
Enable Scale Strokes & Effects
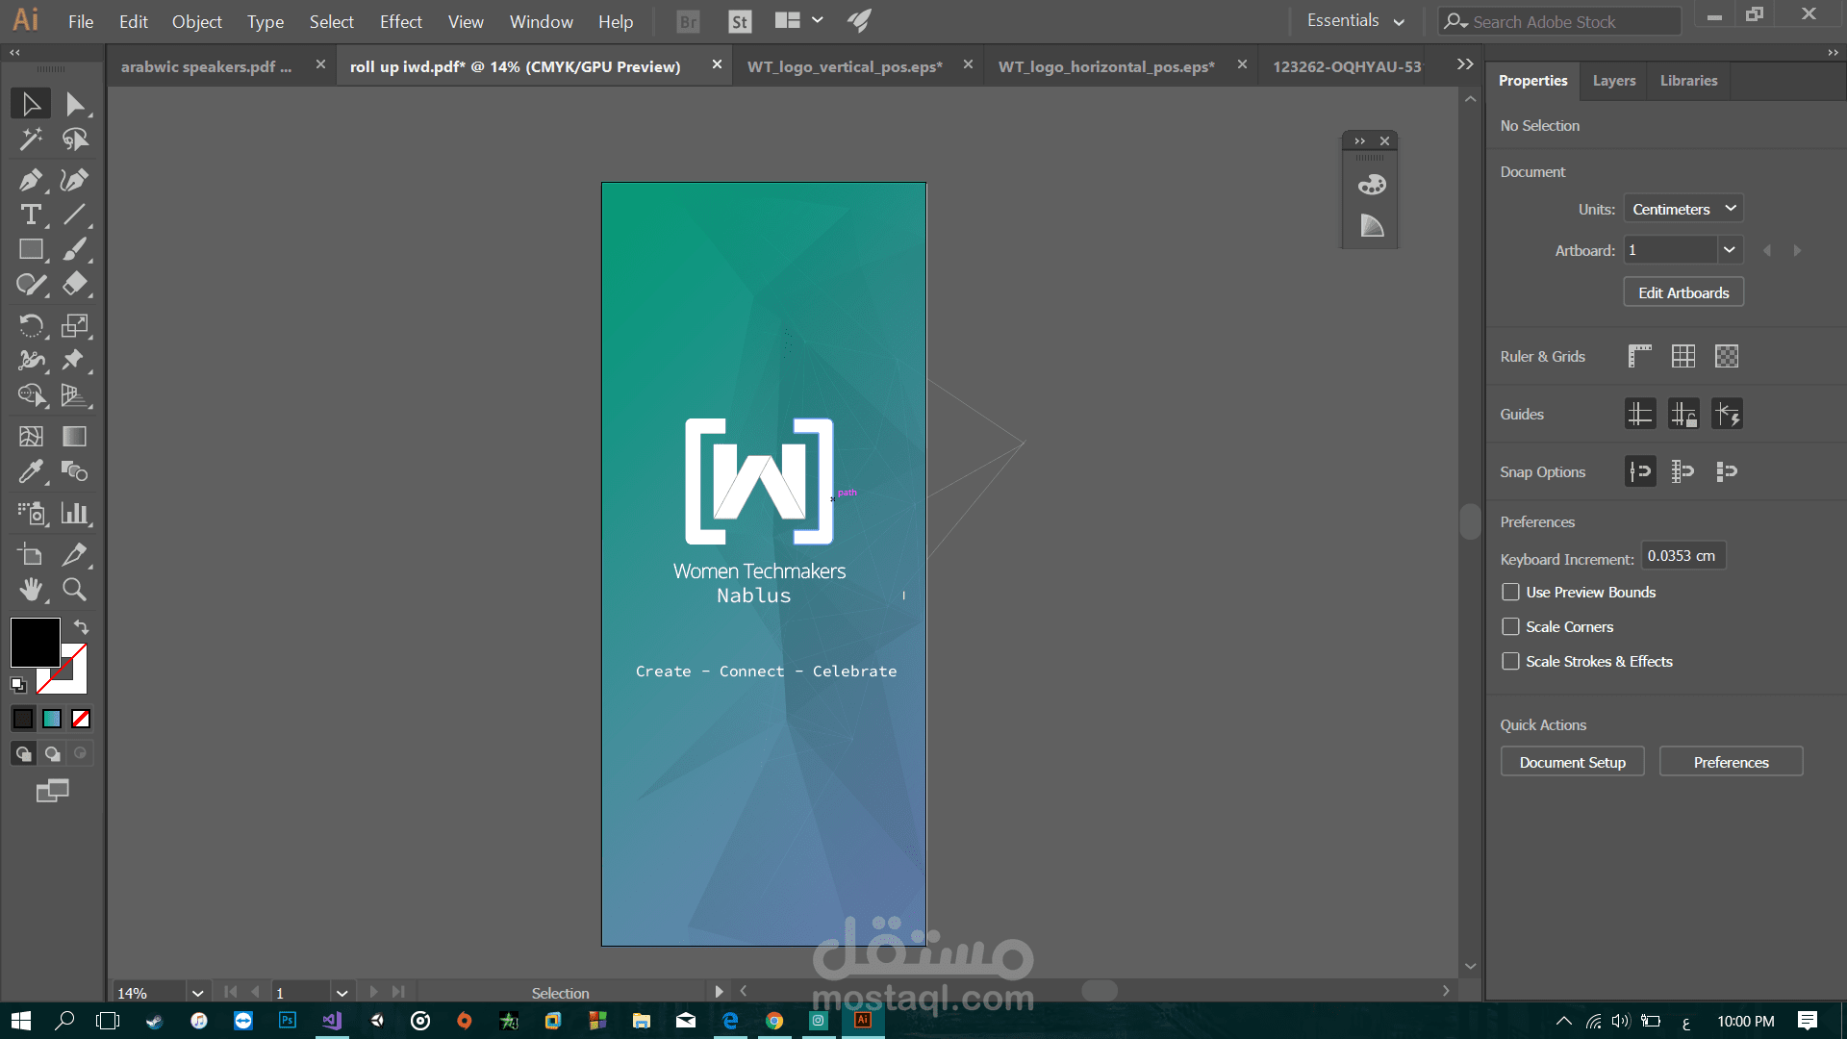pyautogui.click(x=1510, y=661)
